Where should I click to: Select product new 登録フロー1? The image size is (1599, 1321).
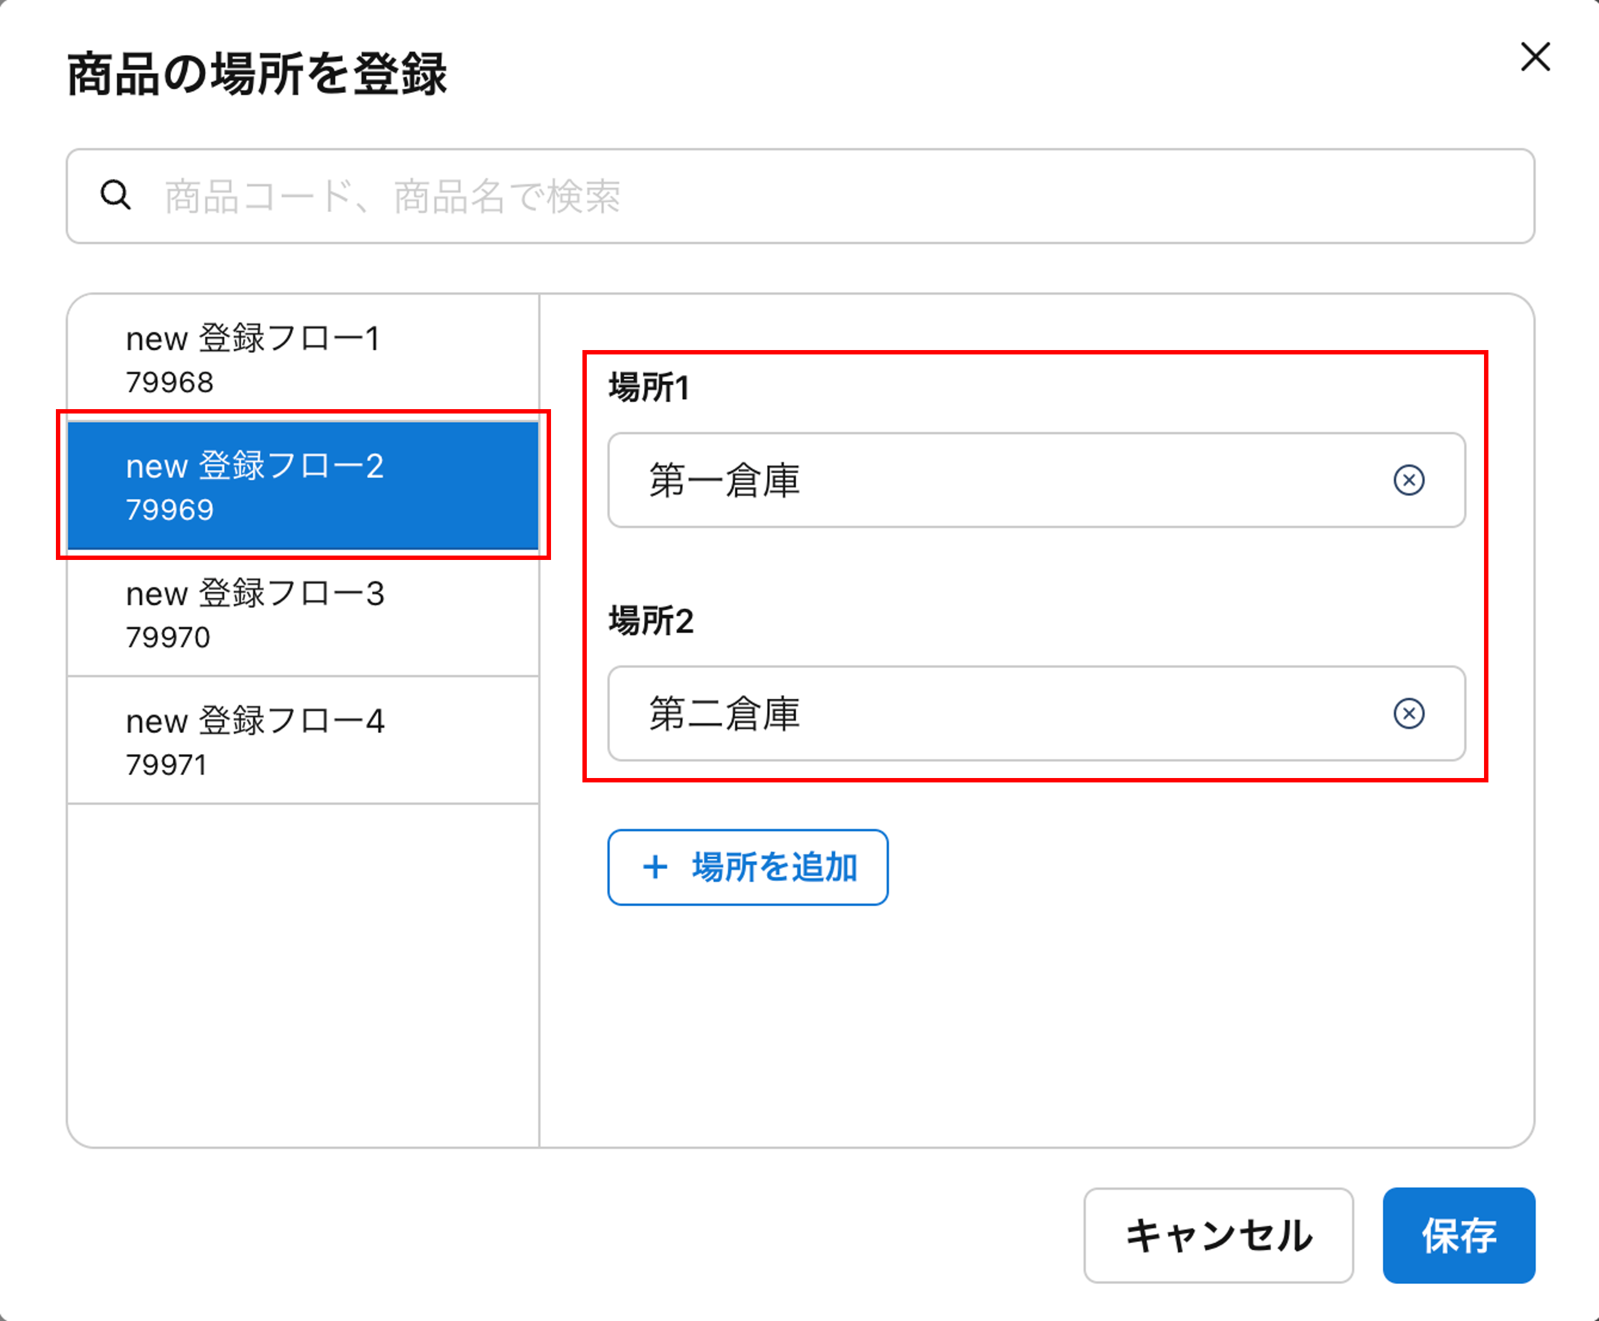[x=303, y=358]
